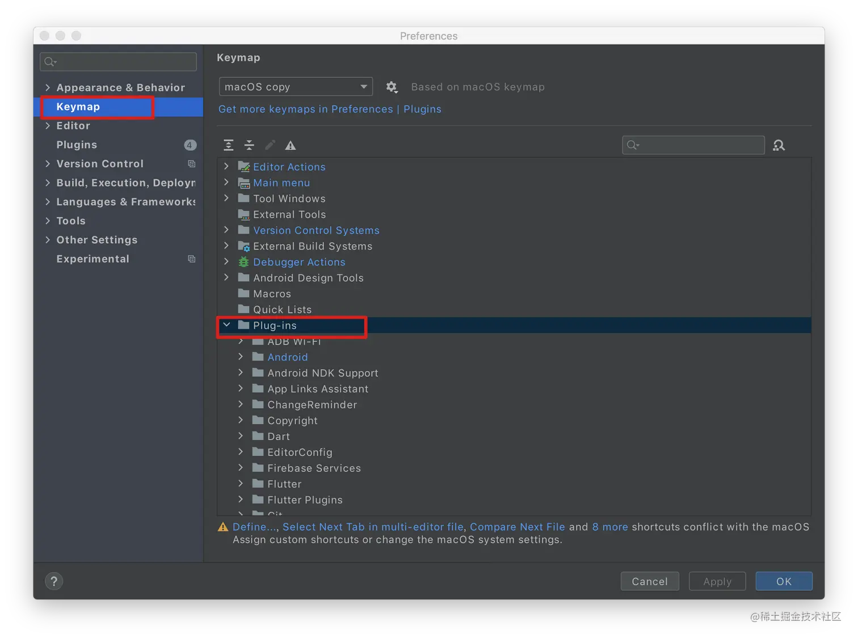Collapse the Plug-ins tree node
The width and height of the screenshot is (858, 639).
point(226,325)
